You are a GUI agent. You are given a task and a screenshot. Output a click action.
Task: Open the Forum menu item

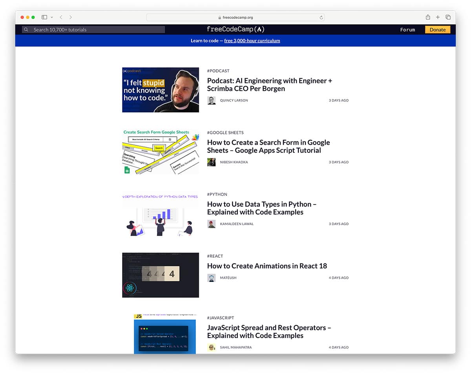[407, 30]
